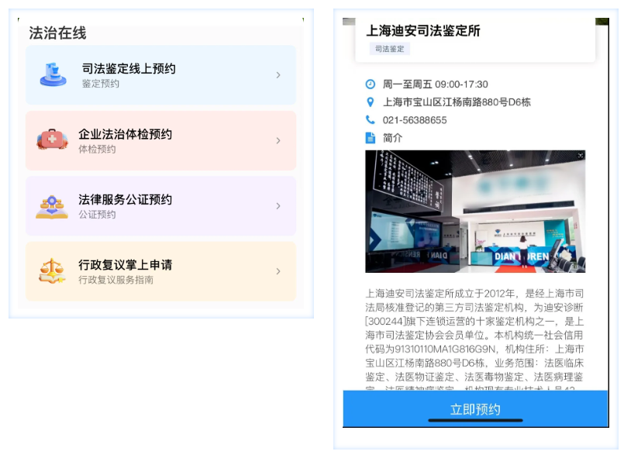
Task: Click the document icon beside 简介
Action: [371, 138]
